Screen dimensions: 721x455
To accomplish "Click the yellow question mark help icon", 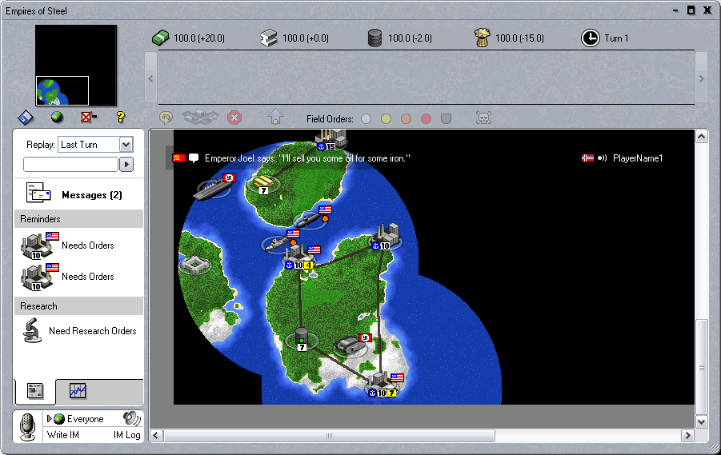I will [121, 118].
